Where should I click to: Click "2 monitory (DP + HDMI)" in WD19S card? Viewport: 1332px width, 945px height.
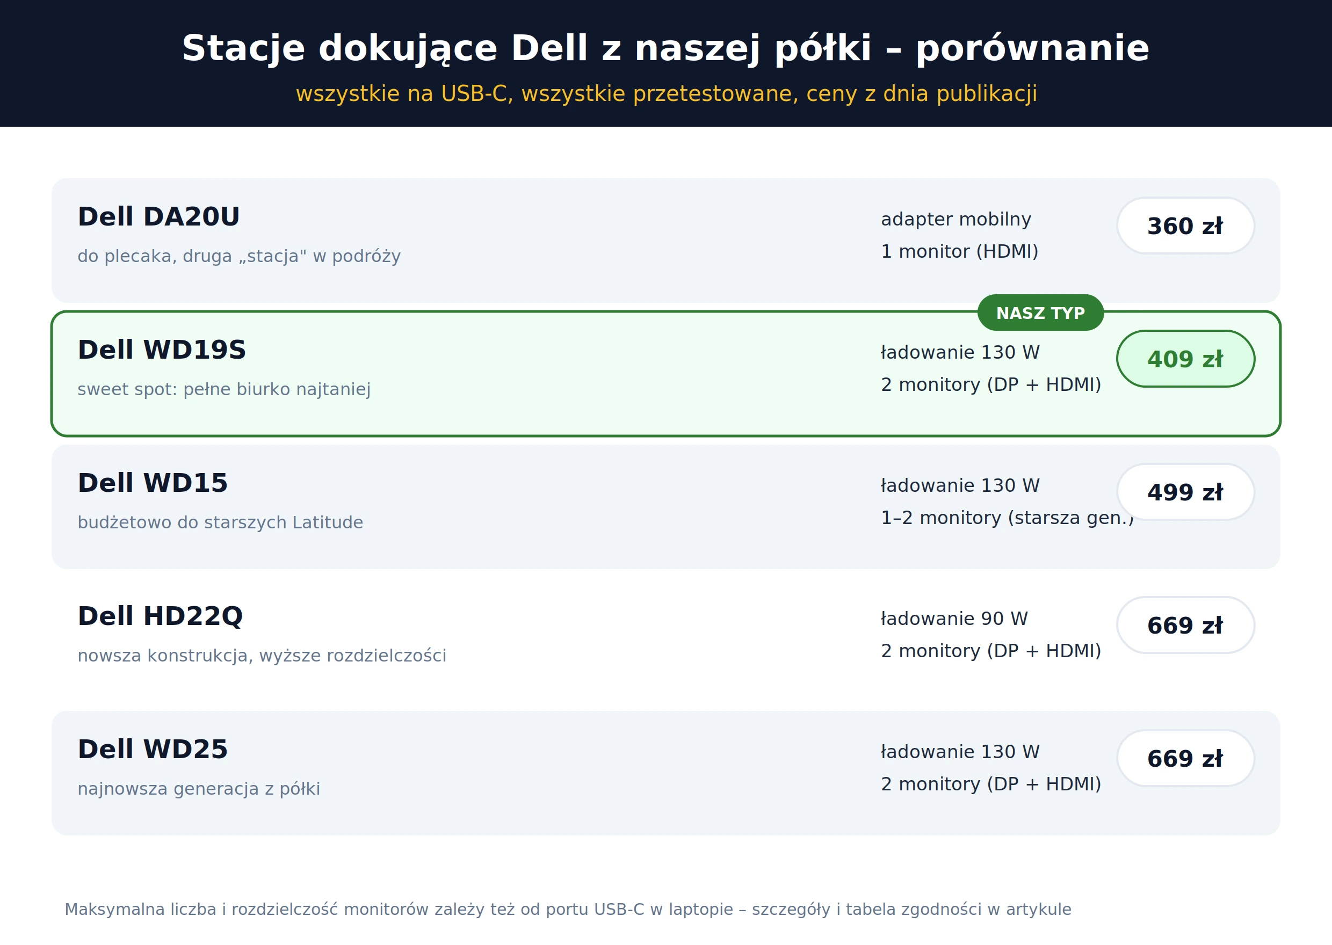pyautogui.click(x=991, y=384)
